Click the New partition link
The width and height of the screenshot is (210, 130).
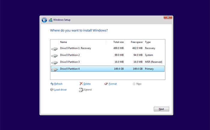139,84
